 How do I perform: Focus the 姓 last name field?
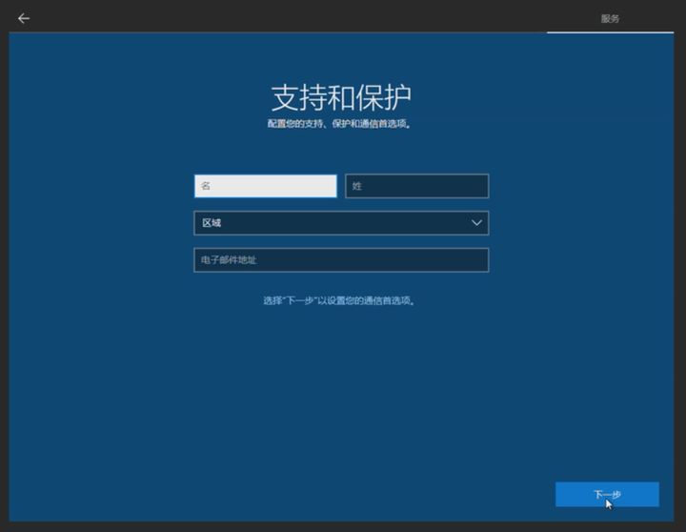point(416,186)
